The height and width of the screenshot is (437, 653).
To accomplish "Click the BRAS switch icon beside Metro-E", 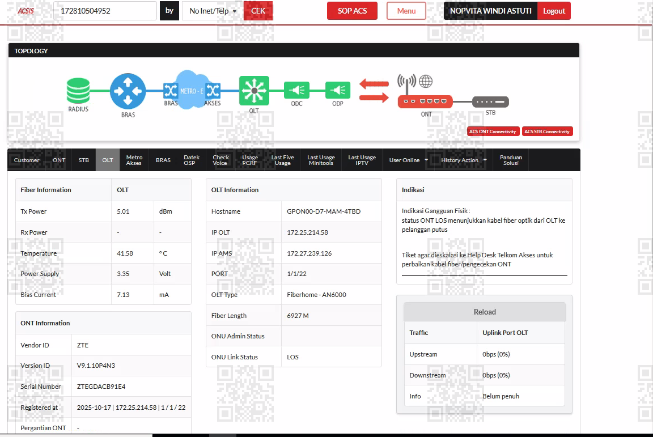I will pos(170,90).
